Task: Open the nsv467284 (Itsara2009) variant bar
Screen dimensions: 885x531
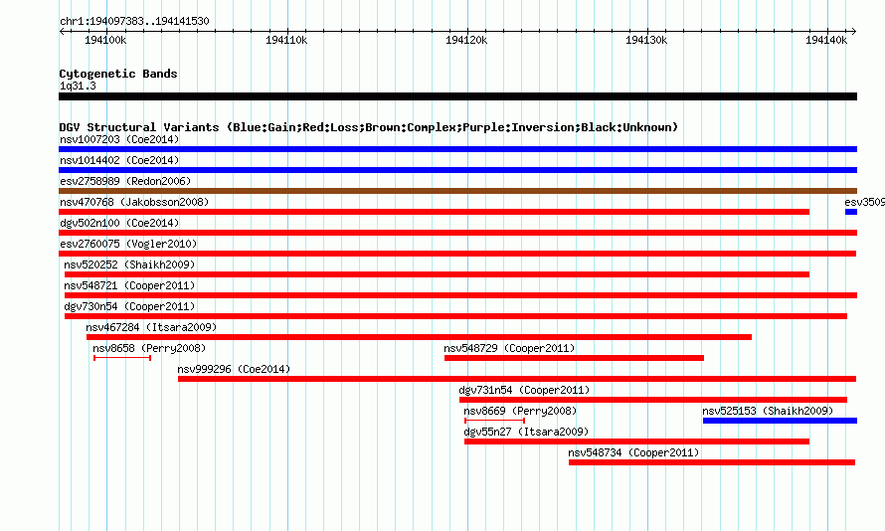Action: click(419, 337)
